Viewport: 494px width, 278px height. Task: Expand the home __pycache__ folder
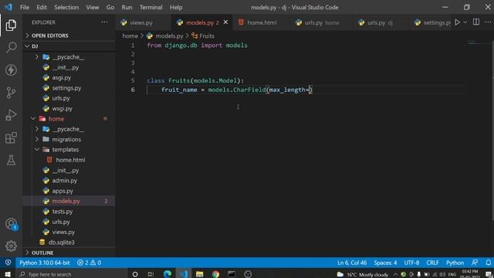(x=37, y=129)
